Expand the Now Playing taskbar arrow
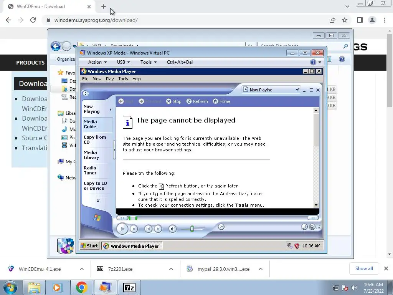Image resolution: width=393 pixels, height=295 pixels. pos(110,109)
